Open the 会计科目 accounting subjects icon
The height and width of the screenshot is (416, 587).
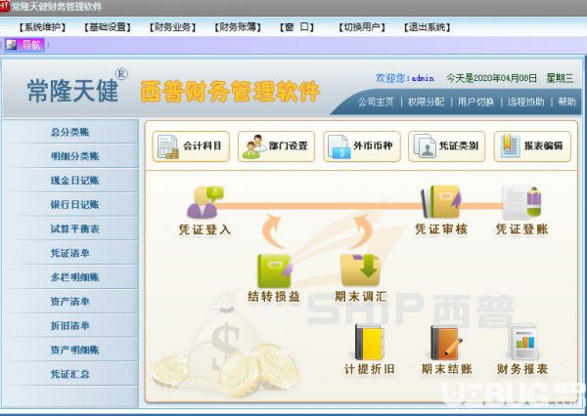[191, 146]
